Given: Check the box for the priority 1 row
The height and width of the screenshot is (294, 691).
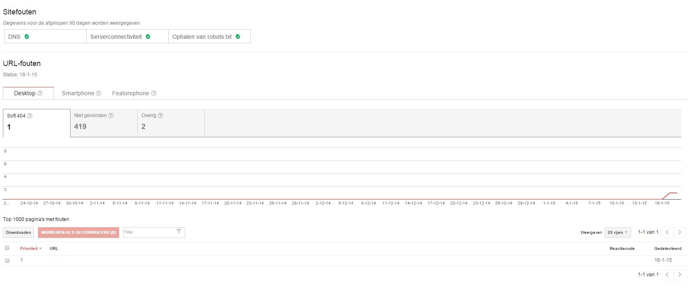Looking at the screenshot, I should coord(7,260).
